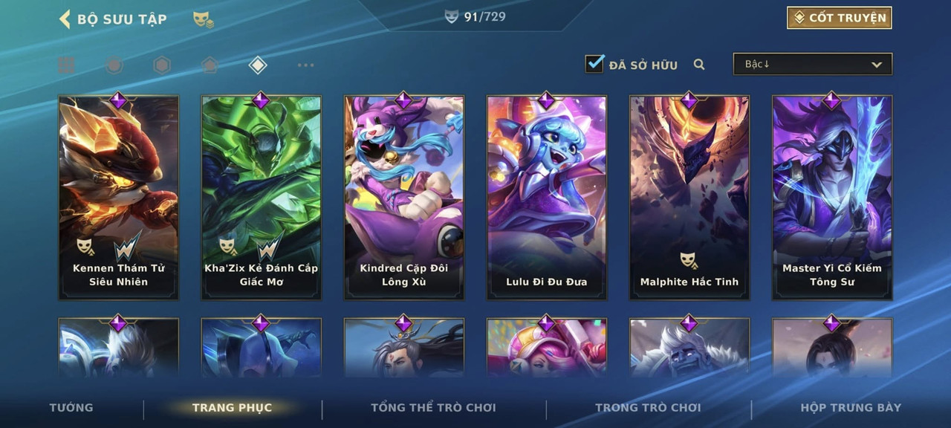951x428 pixels.
Task: Select the pentagon rarity filter icon
Action: tap(210, 65)
